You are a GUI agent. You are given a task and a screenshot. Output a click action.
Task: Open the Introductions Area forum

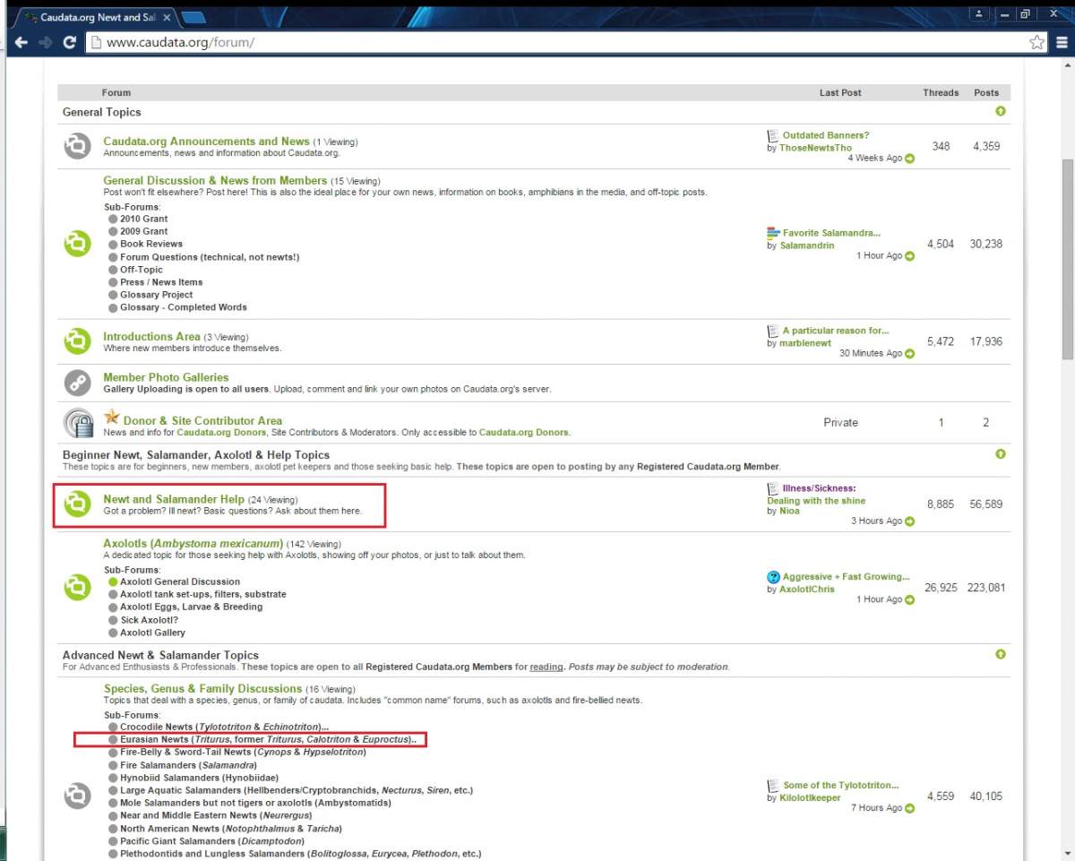click(x=151, y=337)
